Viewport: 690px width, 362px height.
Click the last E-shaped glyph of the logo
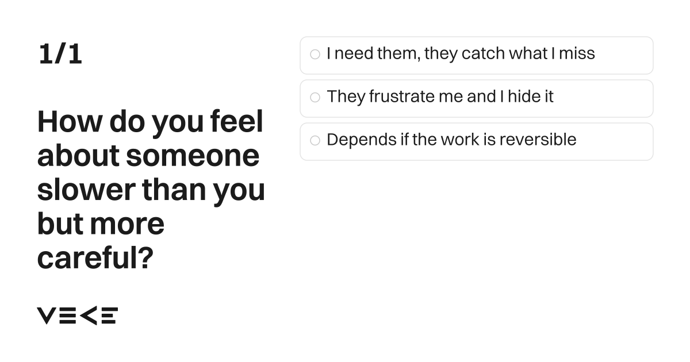point(109,315)
